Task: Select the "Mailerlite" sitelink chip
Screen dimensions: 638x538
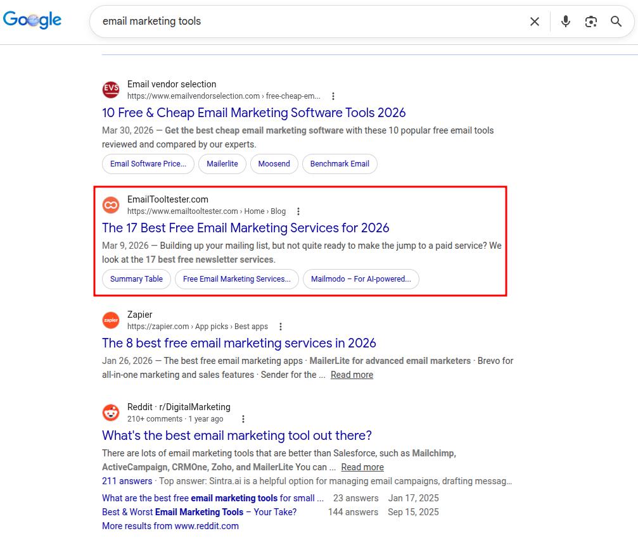Action: tap(222, 163)
